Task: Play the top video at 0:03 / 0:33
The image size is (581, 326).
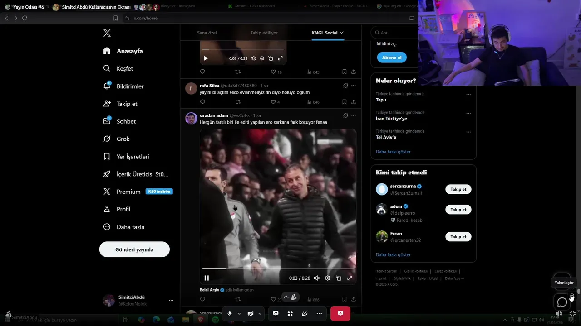Action: [x=206, y=58]
